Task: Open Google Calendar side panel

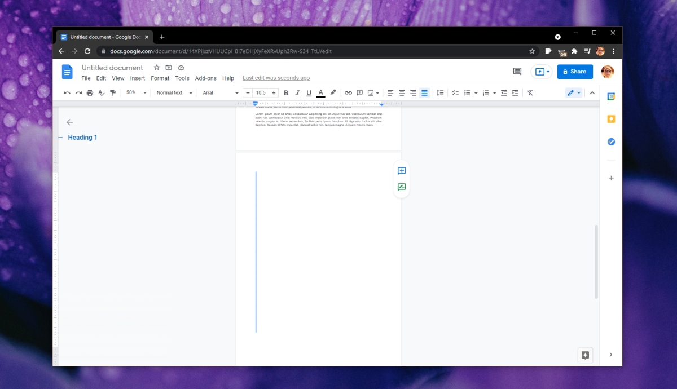Action: pyautogui.click(x=611, y=96)
